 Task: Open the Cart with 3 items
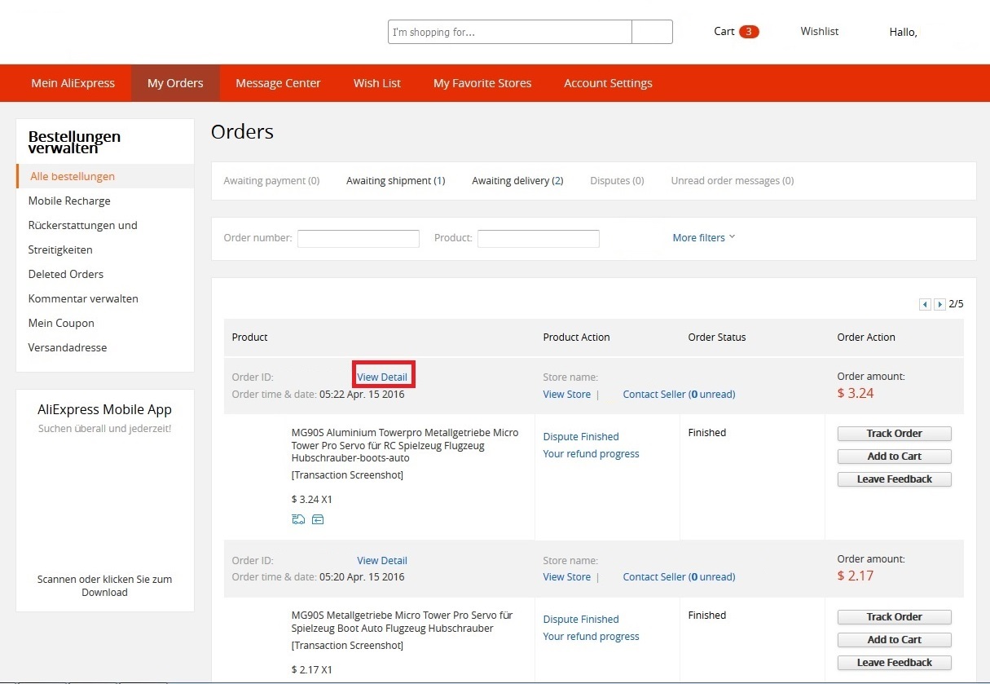click(737, 32)
